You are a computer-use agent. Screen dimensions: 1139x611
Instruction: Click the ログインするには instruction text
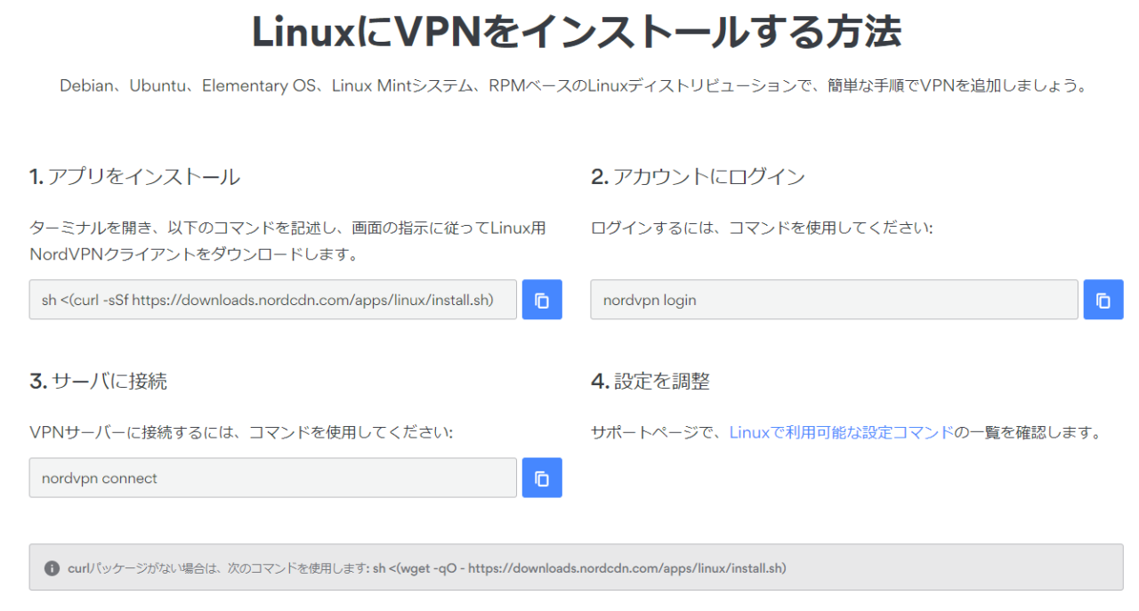click(x=762, y=229)
